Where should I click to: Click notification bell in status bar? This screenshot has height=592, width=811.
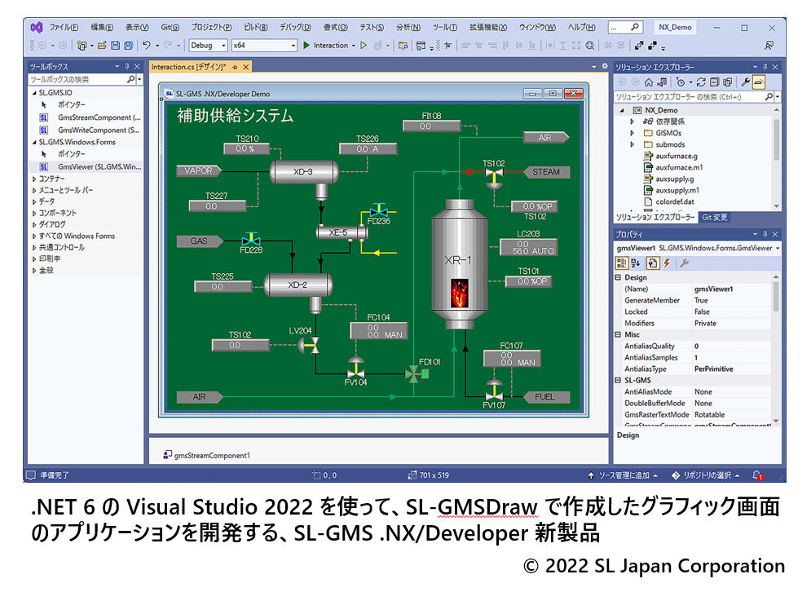[757, 475]
